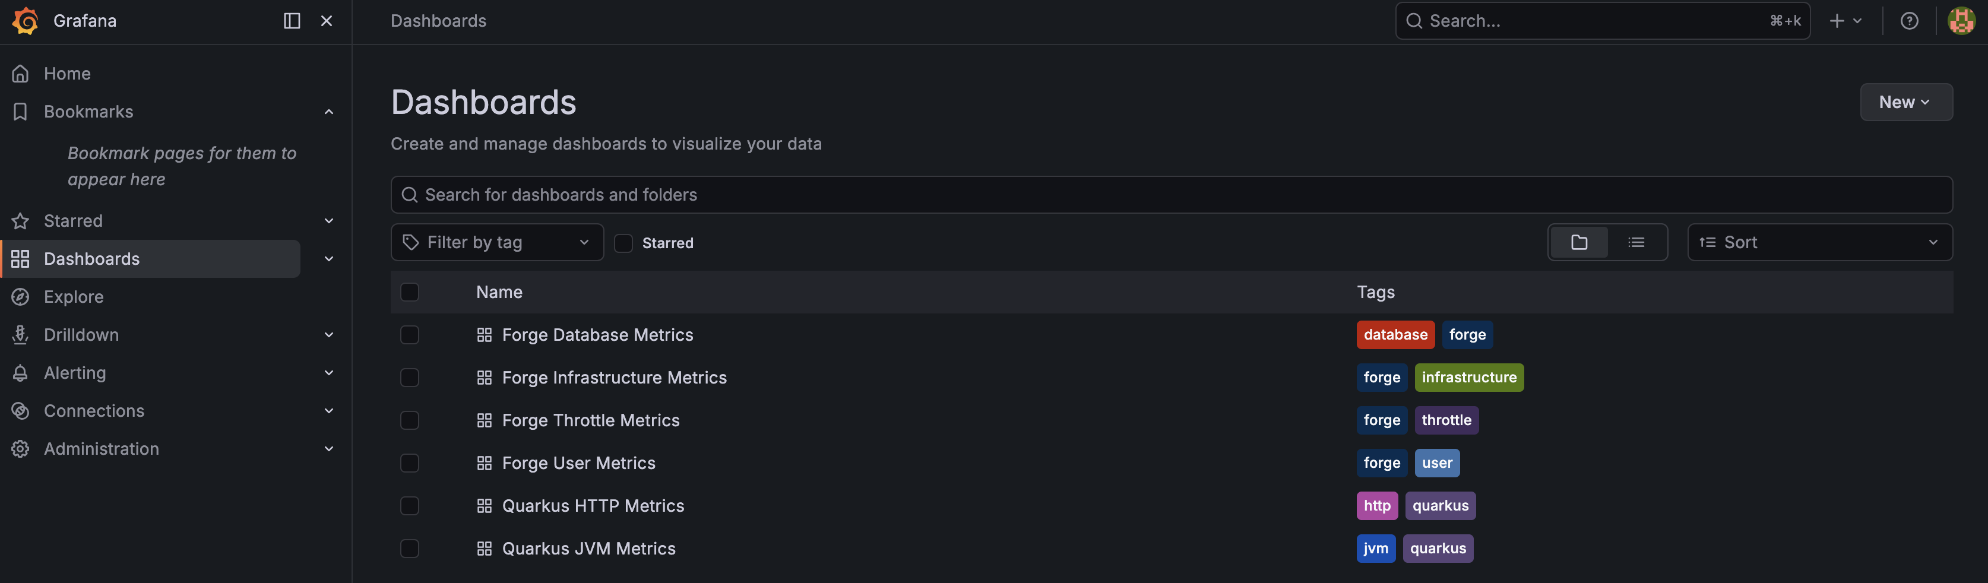Enable the Starred filter checkbox
1988x583 pixels.
tap(623, 243)
